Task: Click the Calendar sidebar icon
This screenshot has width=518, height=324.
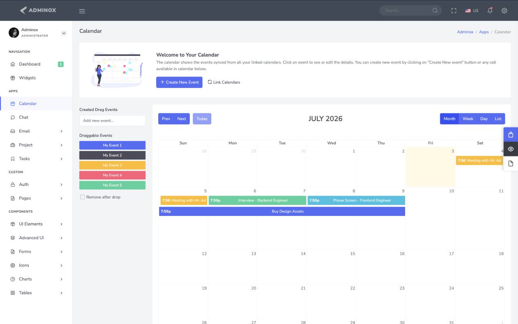Action: tap(13, 104)
